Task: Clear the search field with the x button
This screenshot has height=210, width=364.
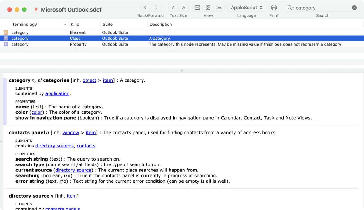Action: (354, 8)
